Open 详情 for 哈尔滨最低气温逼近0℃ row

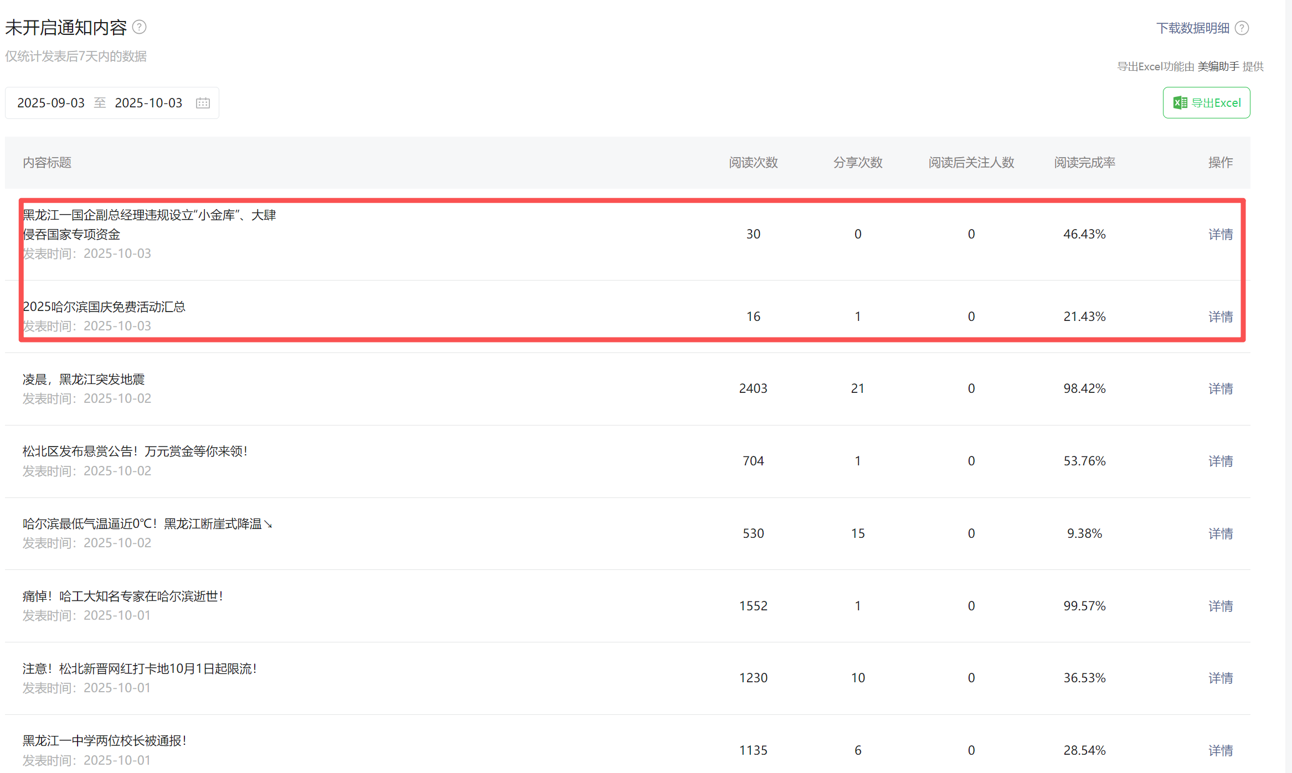click(1220, 533)
